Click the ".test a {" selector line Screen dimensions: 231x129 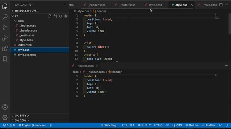[x=91, y=55]
